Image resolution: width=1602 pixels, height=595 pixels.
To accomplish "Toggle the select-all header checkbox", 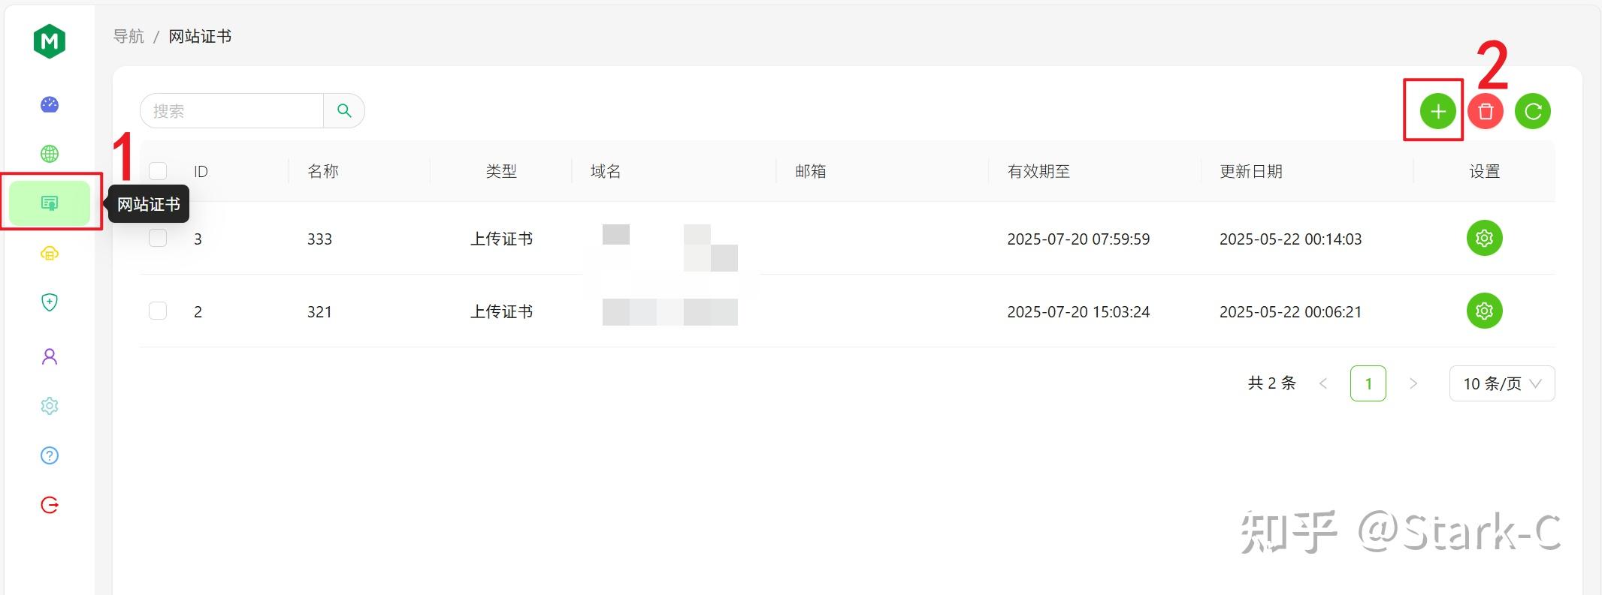I will (158, 171).
